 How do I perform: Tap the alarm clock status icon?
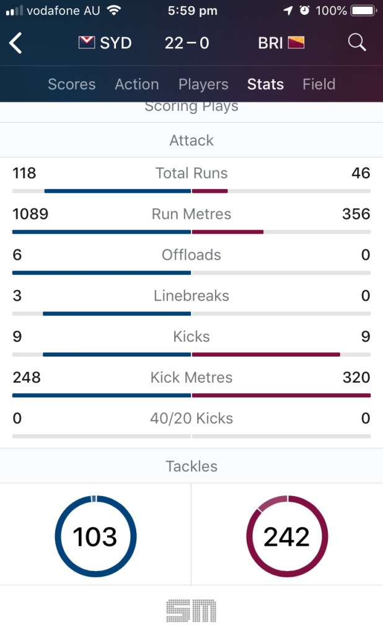[x=304, y=11]
